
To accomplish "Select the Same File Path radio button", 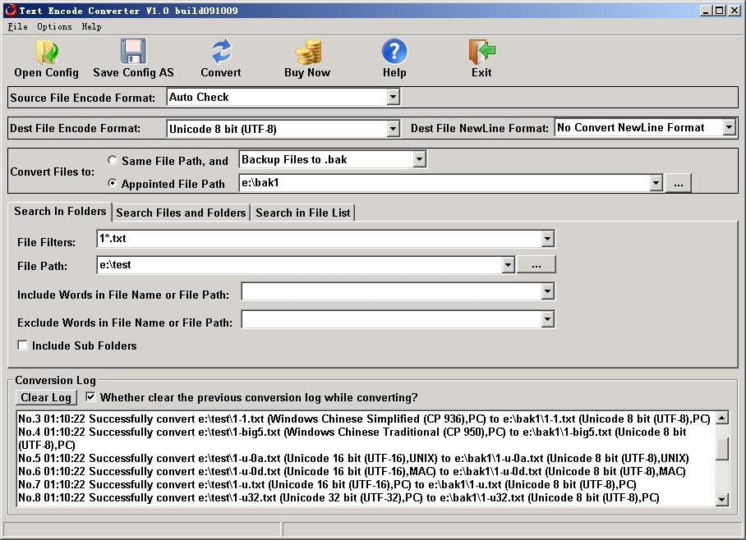I will click(113, 160).
